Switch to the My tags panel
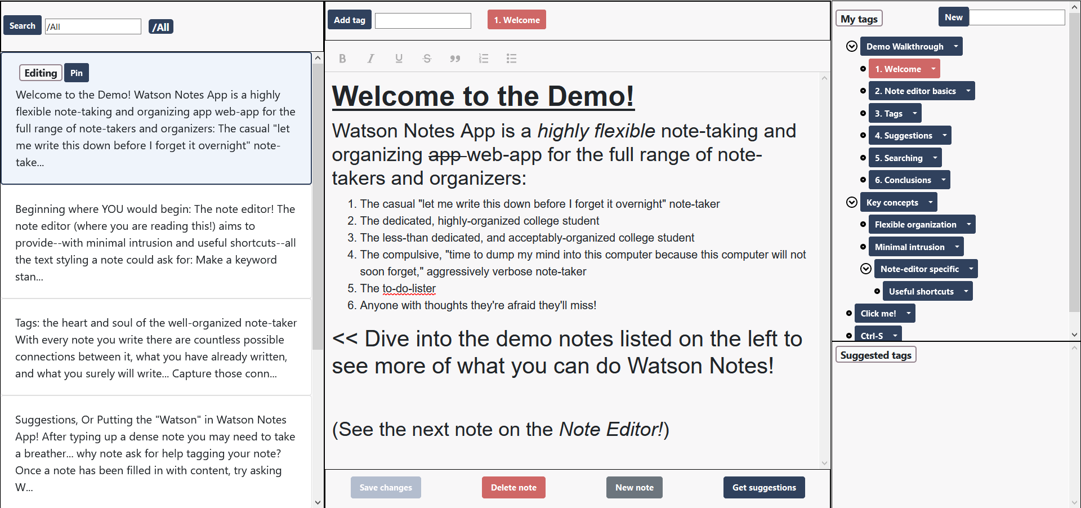Image resolution: width=1081 pixels, height=508 pixels. point(858,18)
